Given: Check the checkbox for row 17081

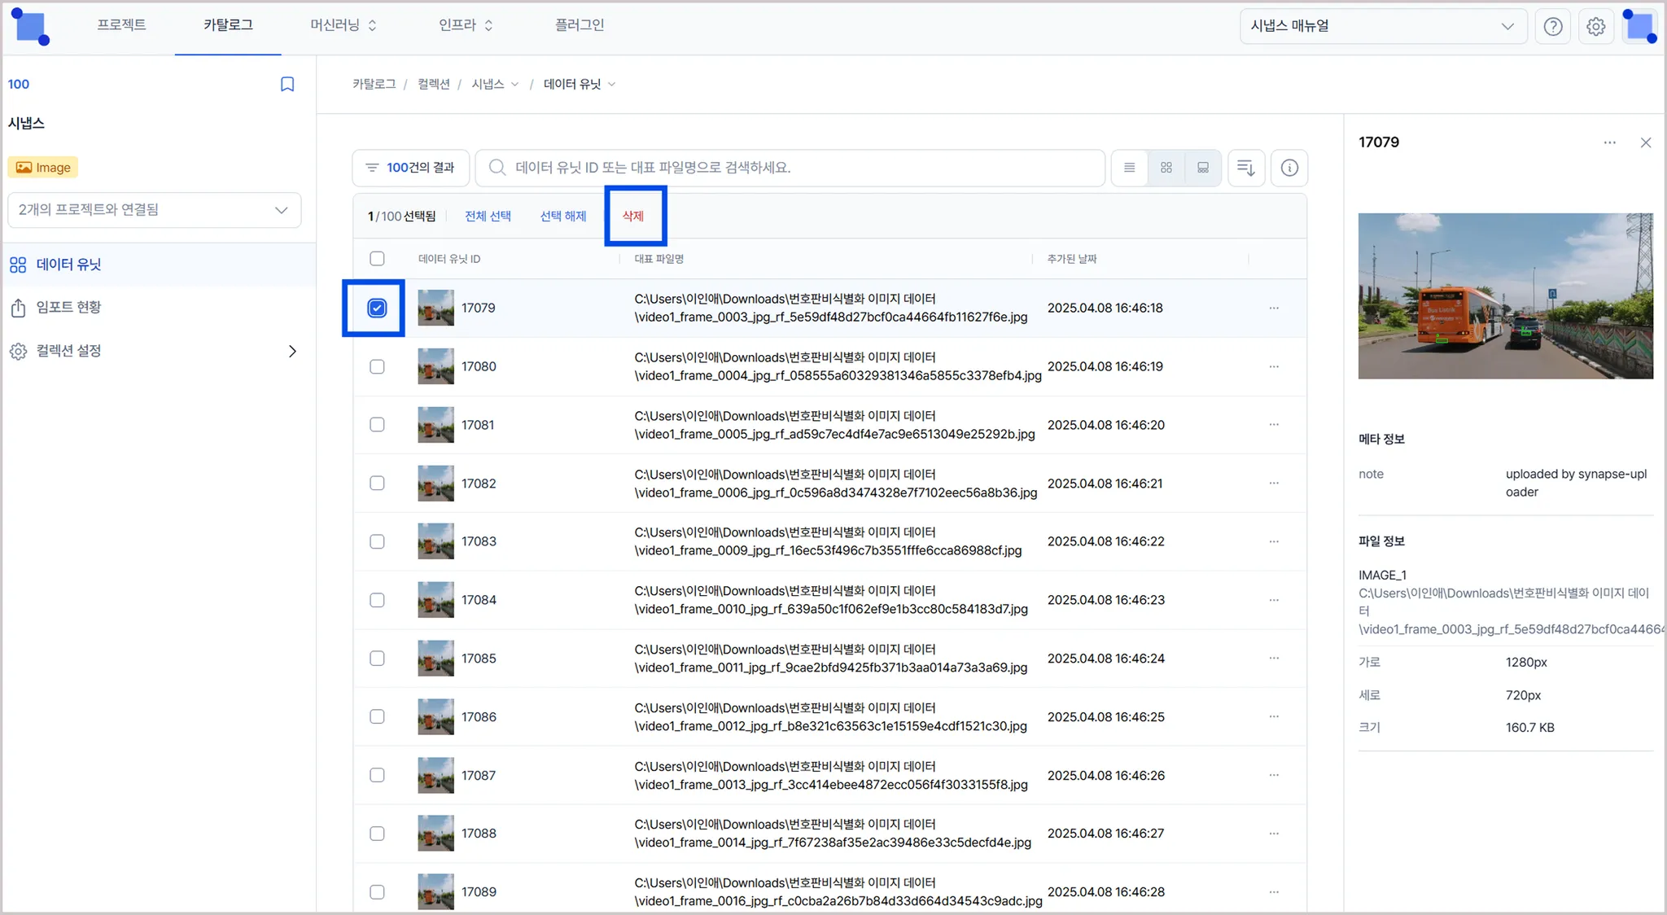Looking at the screenshot, I should coord(377,425).
